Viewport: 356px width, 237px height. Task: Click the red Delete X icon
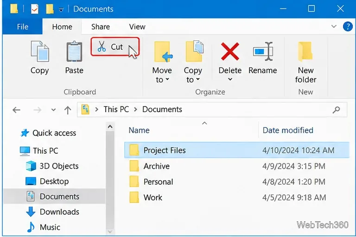[230, 51]
